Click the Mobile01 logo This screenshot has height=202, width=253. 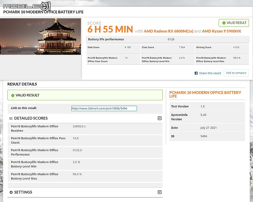point(27,6)
